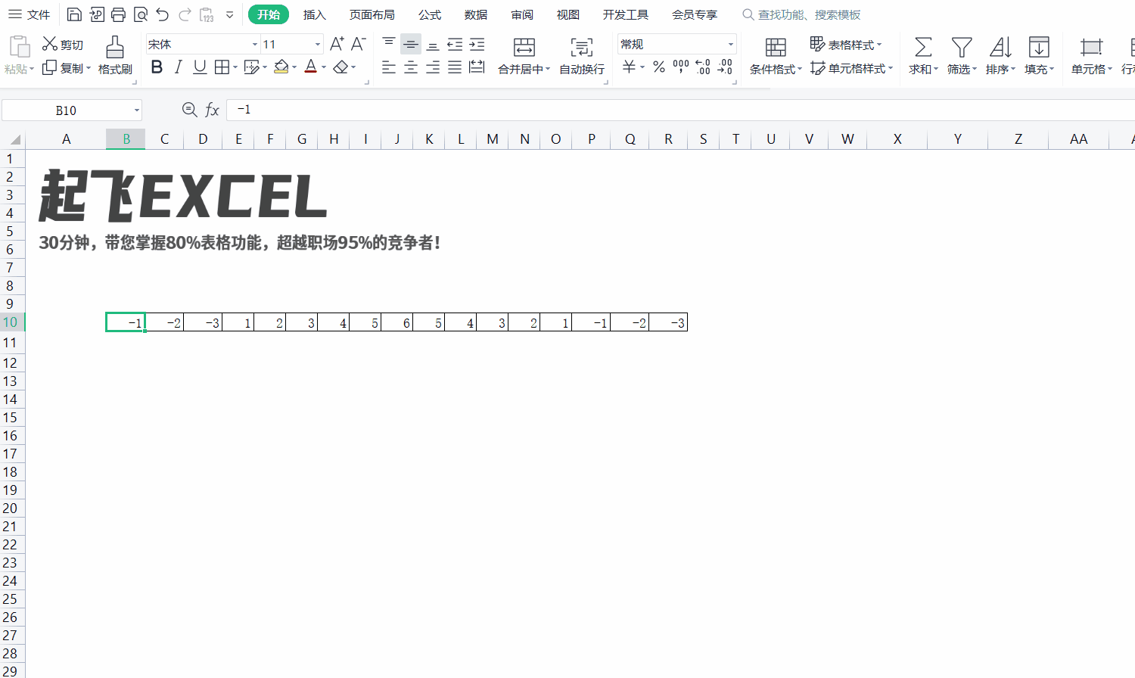Click the Select All corner triangle
Screen dimensions: 1135x678
click(14, 140)
